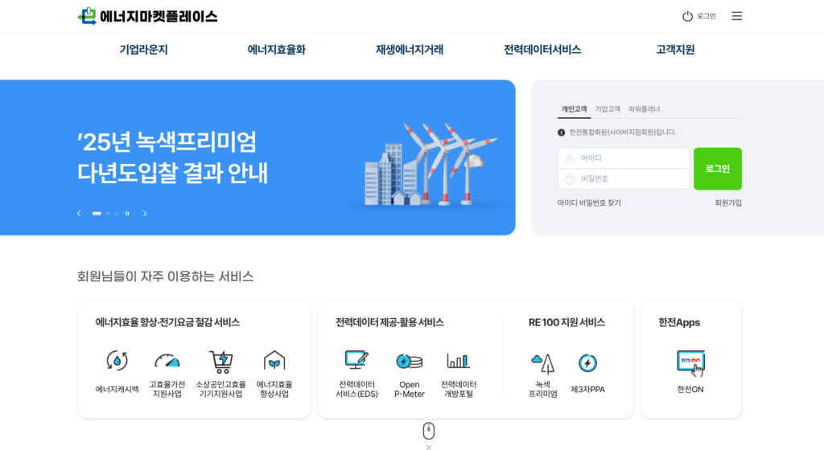Image resolution: width=824 pixels, height=450 pixels.
Task: Open the 고효율가전 지원사업 icon
Action: 167,361
